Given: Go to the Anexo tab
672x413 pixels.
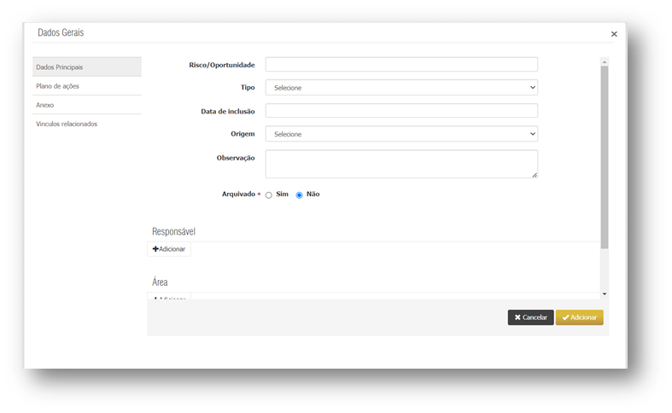Looking at the screenshot, I should [x=86, y=105].
